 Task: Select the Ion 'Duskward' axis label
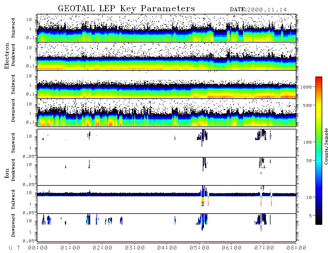(x=13, y=170)
